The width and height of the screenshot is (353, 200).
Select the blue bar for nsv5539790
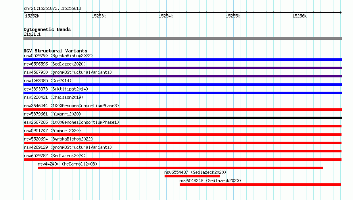point(182,60)
